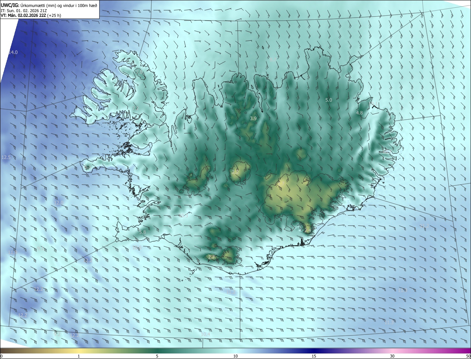Click the colour scale label '15'
Viewport: 471px width, 359px height.
[314, 356]
